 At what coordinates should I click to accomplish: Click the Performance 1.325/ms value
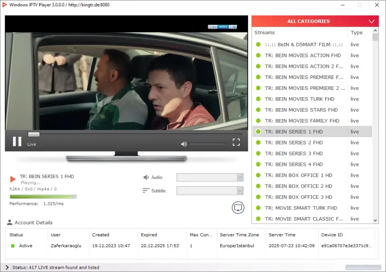point(54,203)
